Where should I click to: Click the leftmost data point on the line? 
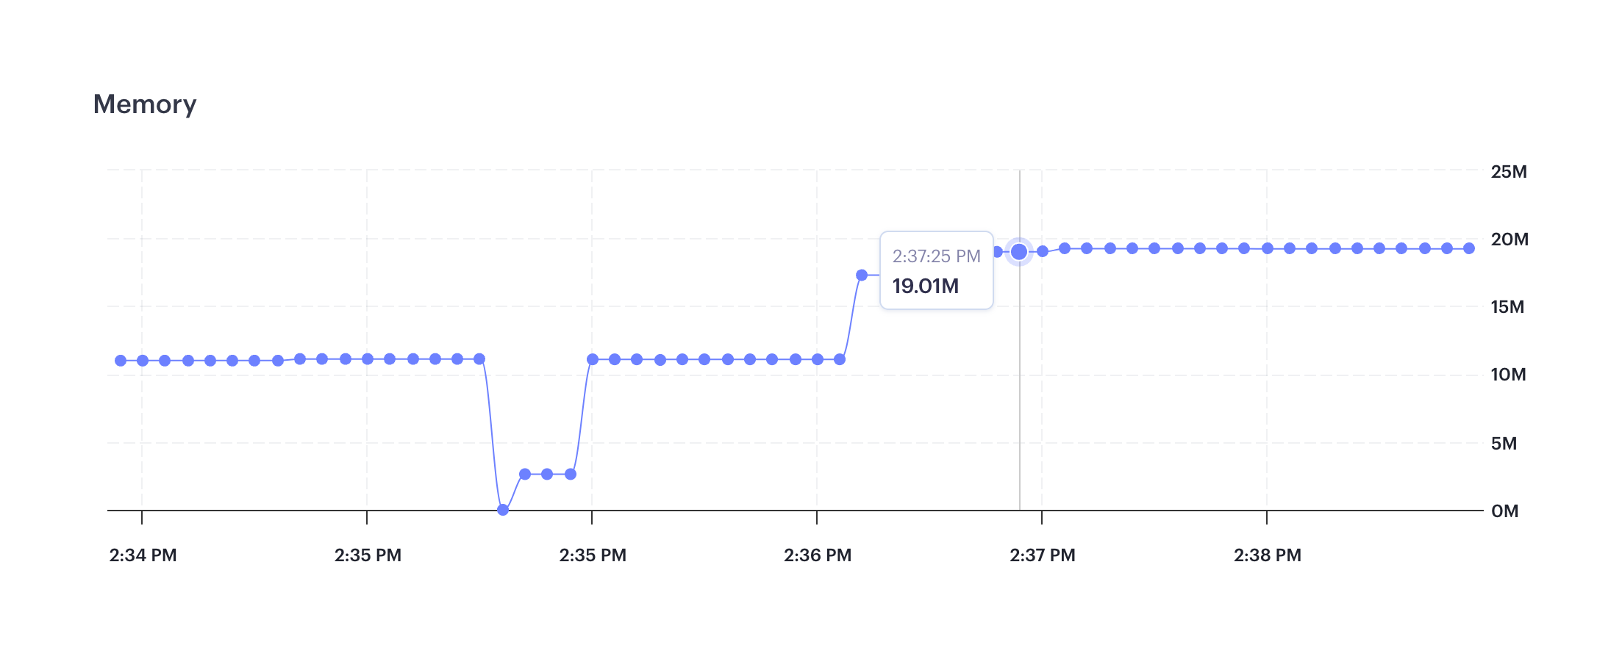pos(121,361)
